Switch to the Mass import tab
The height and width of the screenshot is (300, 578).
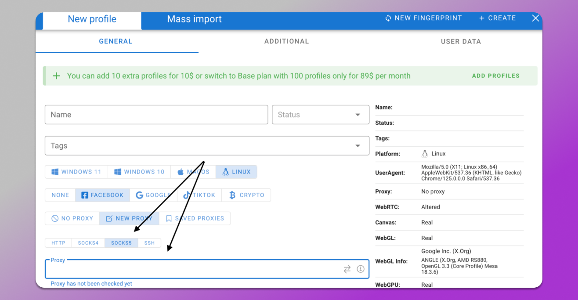pyautogui.click(x=194, y=19)
